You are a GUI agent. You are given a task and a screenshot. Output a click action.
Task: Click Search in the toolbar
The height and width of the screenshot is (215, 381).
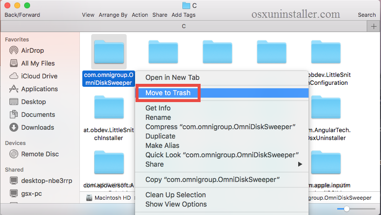(367, 15)
